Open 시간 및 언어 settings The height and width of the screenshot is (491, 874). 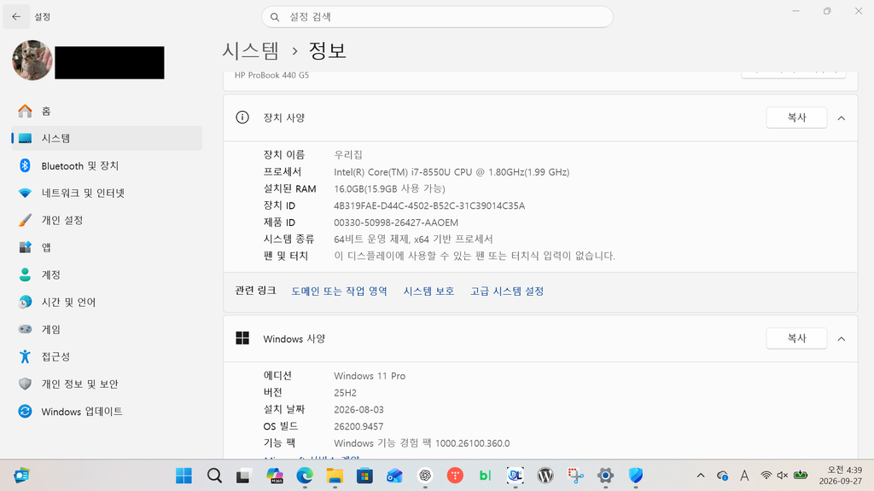(107, 302)
